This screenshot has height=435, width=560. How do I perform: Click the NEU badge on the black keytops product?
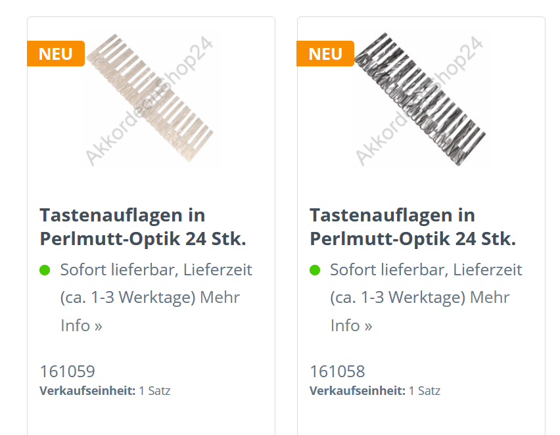[325, 54]
